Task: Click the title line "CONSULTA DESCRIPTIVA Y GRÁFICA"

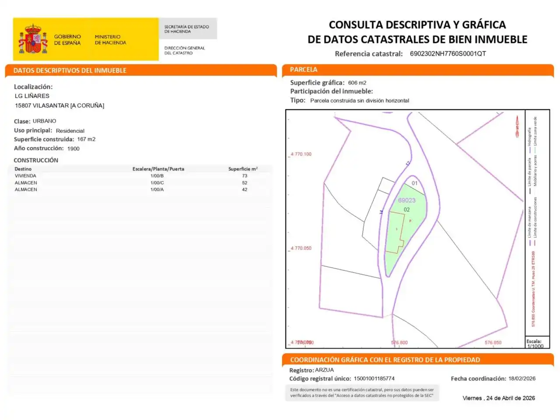Action: [417, 25]
